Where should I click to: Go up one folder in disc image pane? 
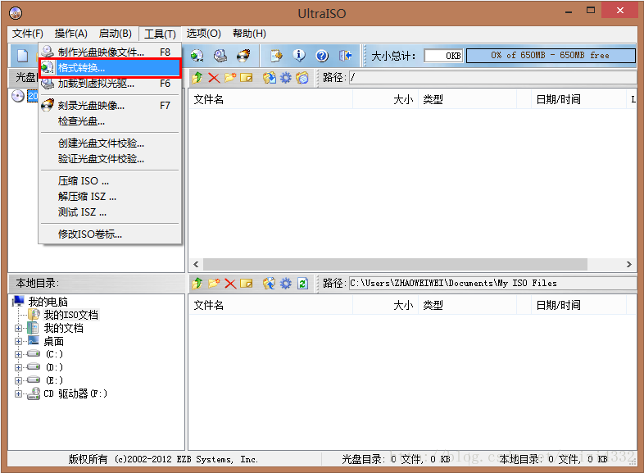[x=197, y=77]
